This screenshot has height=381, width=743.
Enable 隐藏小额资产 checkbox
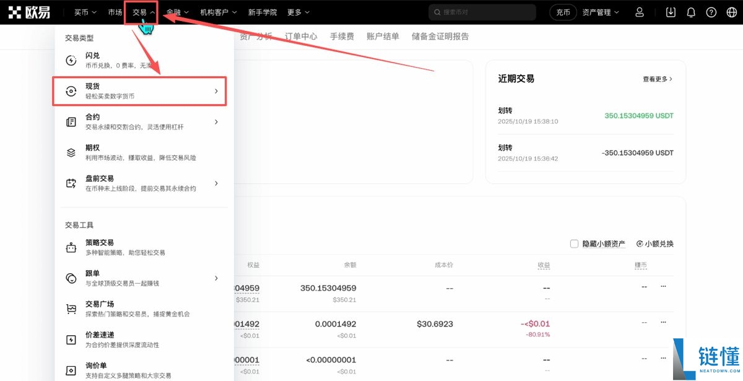tap(574, 243)
